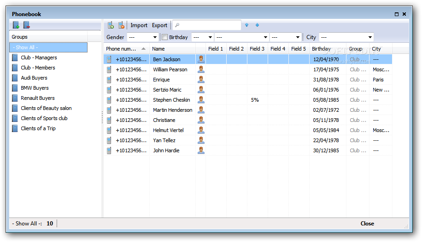Click the add group icon

16,25
